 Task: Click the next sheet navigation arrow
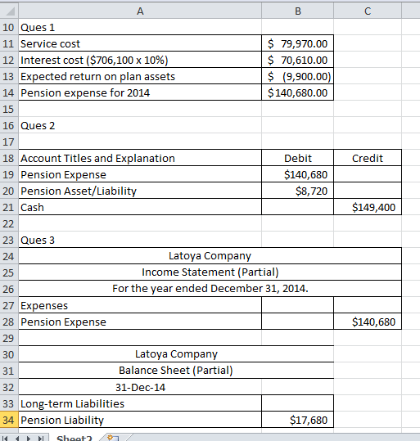(29, 439)
